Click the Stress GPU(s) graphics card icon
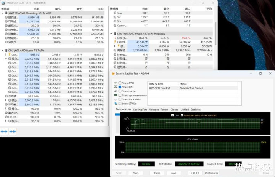 pos(115,104)
